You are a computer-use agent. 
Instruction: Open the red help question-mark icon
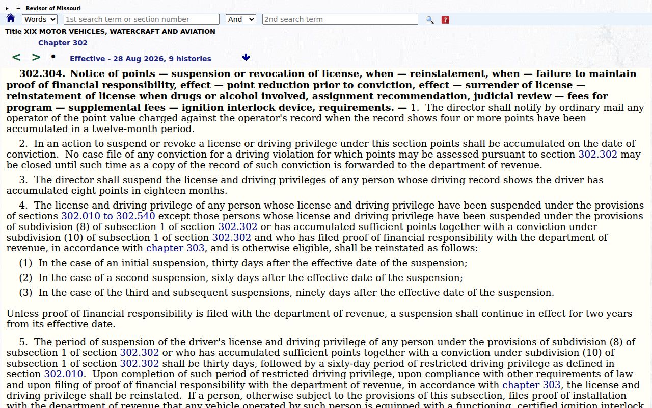tap(445, 20)
